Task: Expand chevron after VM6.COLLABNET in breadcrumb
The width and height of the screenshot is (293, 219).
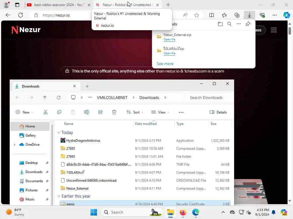Action: (133, 98)
